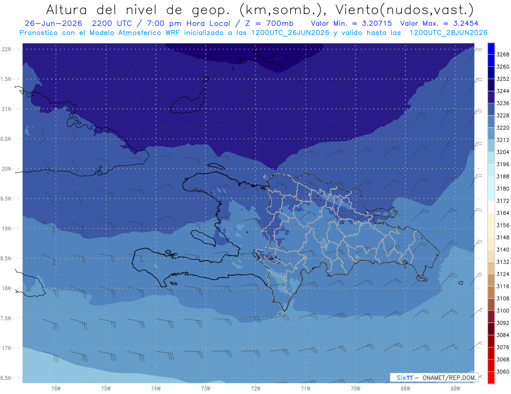Click the '3212' legend value

pyautogui.click(x=503, y=140)
